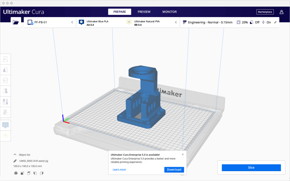Image resolution: width=290 pixels, height=181 pixels.
Task: Switch to 3D perspective view cube
Action: [x=16, y=173]
